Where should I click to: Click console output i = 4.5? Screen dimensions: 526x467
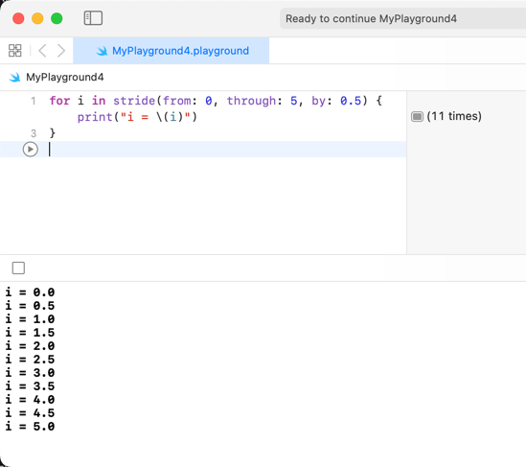coord(30,413)
